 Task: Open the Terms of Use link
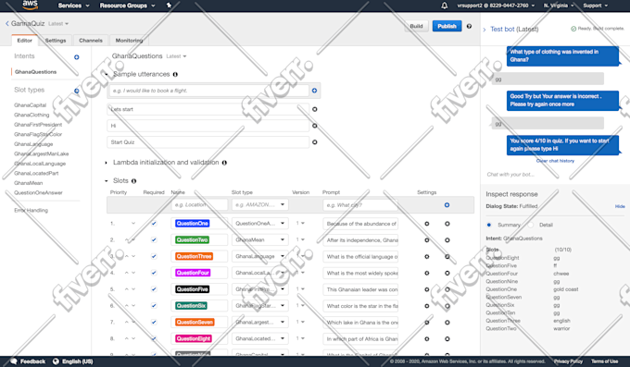pos(604,361)
